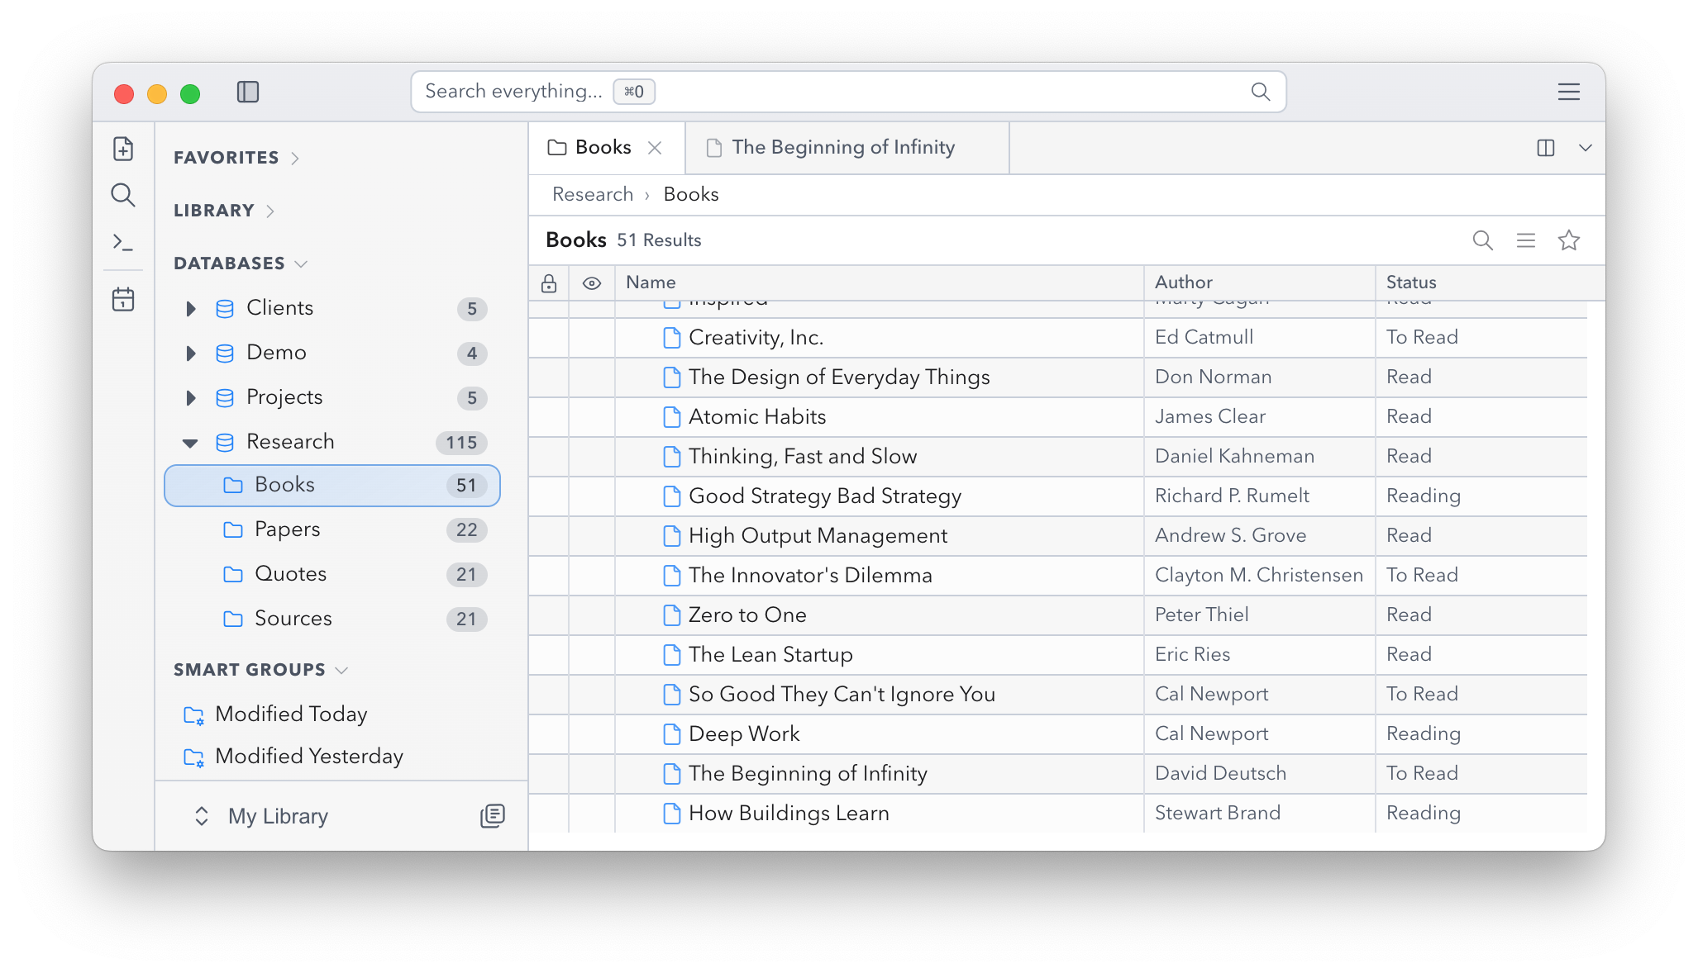Expand the Projects database triangle
The width and height of the screenshot is (1698, 973).
[x=190, y=398]
